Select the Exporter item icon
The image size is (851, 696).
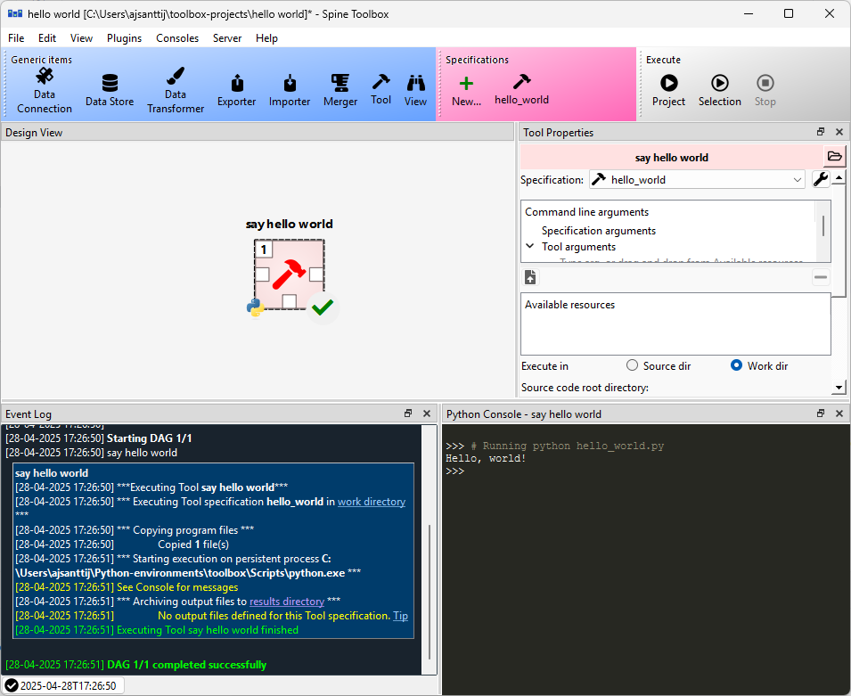[237, 83]
